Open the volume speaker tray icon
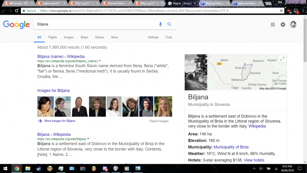 tap(261, 169)
